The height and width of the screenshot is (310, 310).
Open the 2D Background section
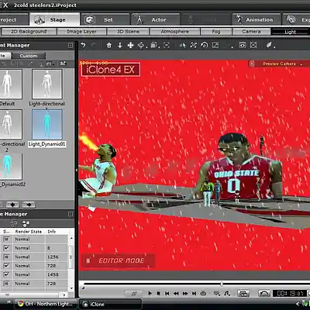(x=29, y=32)
